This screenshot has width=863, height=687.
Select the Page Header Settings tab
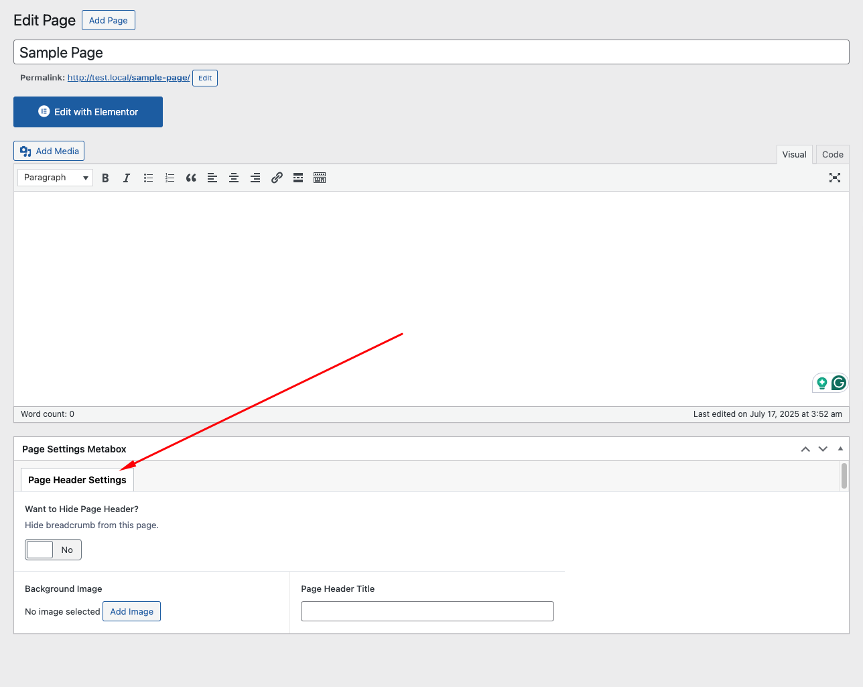coord(77,480)
